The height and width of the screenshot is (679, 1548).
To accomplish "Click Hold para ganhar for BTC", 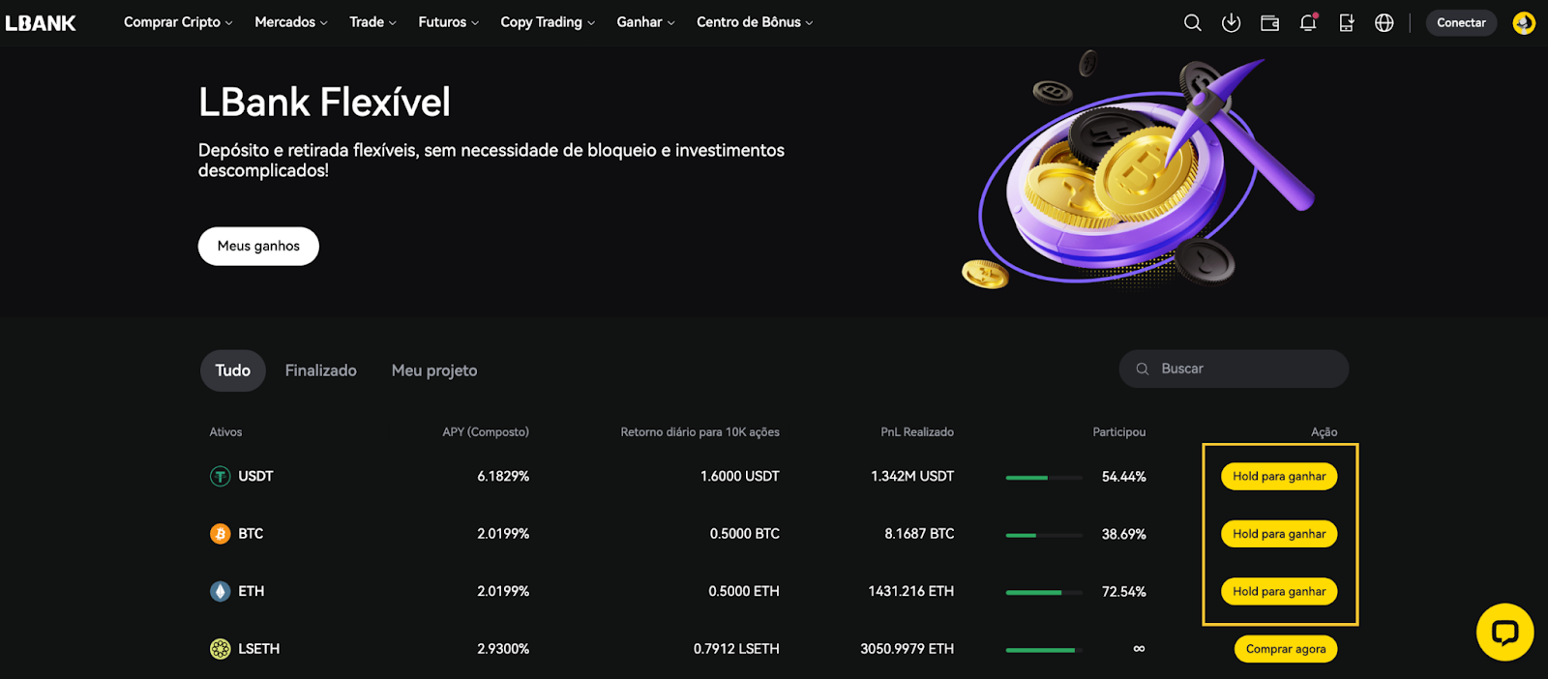I will pyautogui.click(x=1279, y=534).
